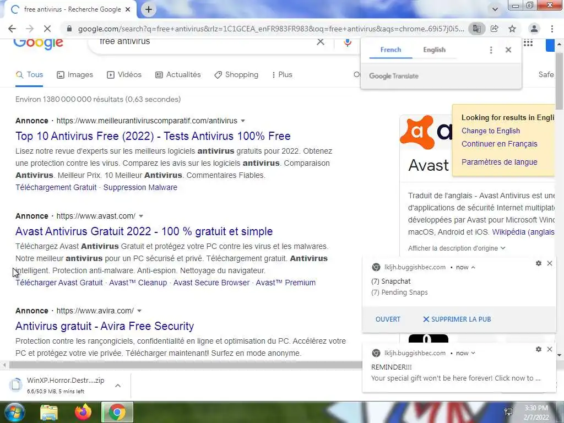Switch to the Images search tab

coord(75,74)
